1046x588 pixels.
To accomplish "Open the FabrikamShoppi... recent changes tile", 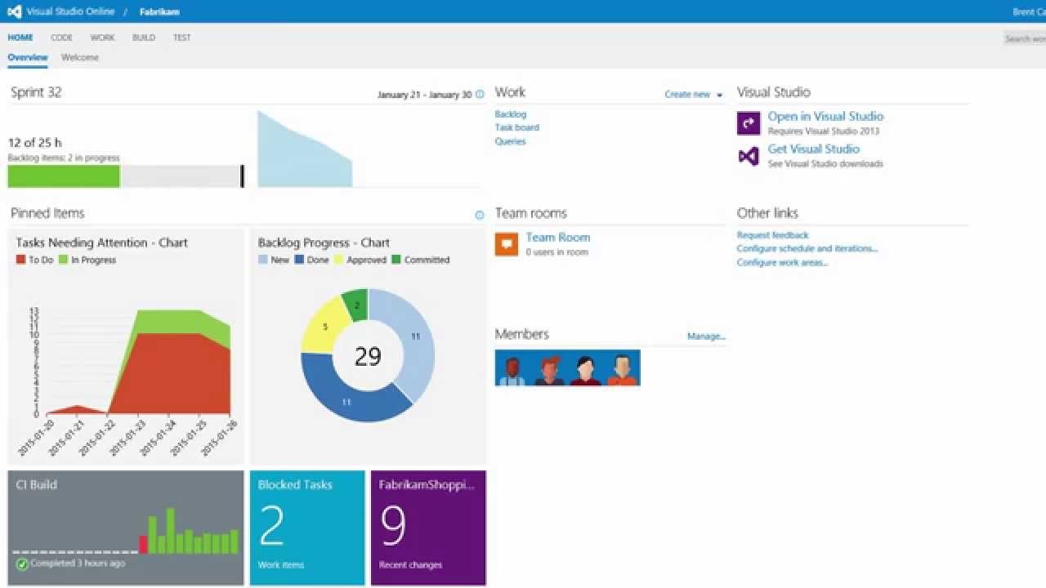I will click(428, 528).
